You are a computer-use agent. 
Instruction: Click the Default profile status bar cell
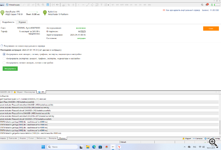click(130, 142)
